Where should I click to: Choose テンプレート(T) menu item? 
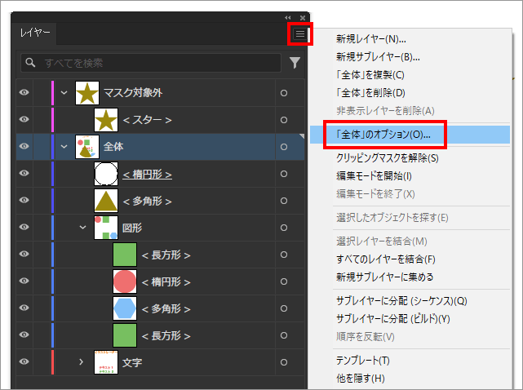[x=363, y=361]
